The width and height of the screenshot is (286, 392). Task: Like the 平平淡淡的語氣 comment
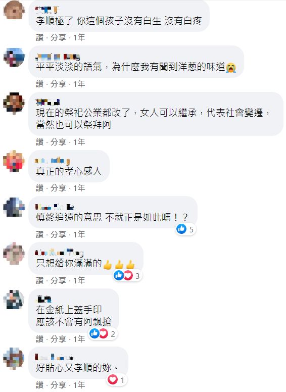coord(39,84)
